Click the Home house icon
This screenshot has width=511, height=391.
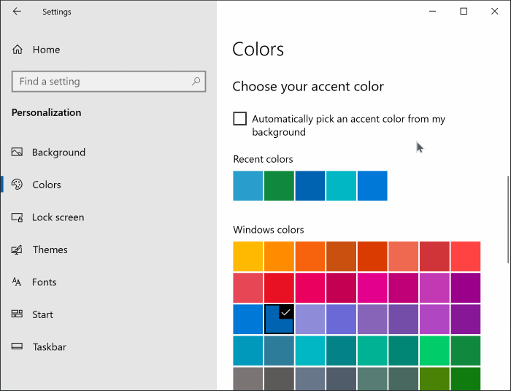click(x=18, y=50)
